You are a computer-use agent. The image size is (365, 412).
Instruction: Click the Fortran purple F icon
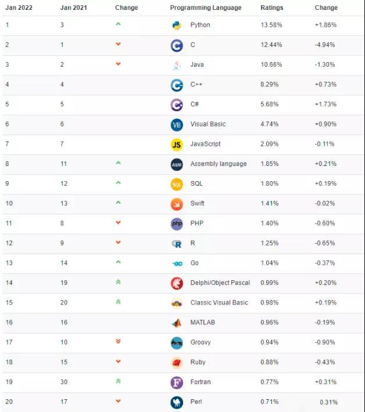(x=177, y=382)
